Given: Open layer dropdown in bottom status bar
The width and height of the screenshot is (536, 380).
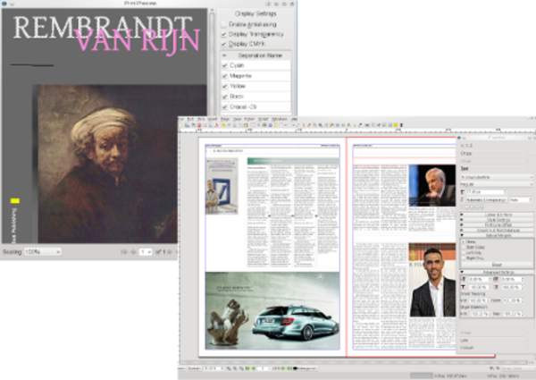Looking at the screenshot, I should pyautogui.click(x=306, y=368).
